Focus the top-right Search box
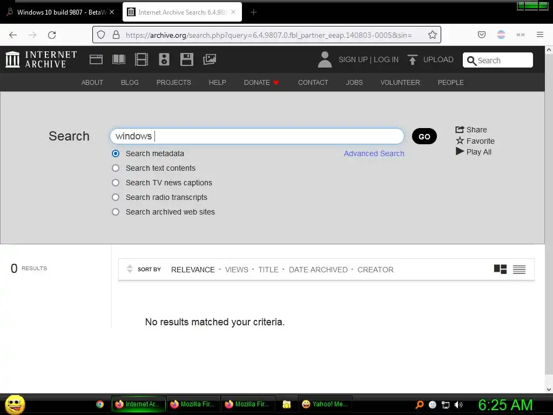Image resolution: width=553 pixels, height=415 pixels. (497, 60)
